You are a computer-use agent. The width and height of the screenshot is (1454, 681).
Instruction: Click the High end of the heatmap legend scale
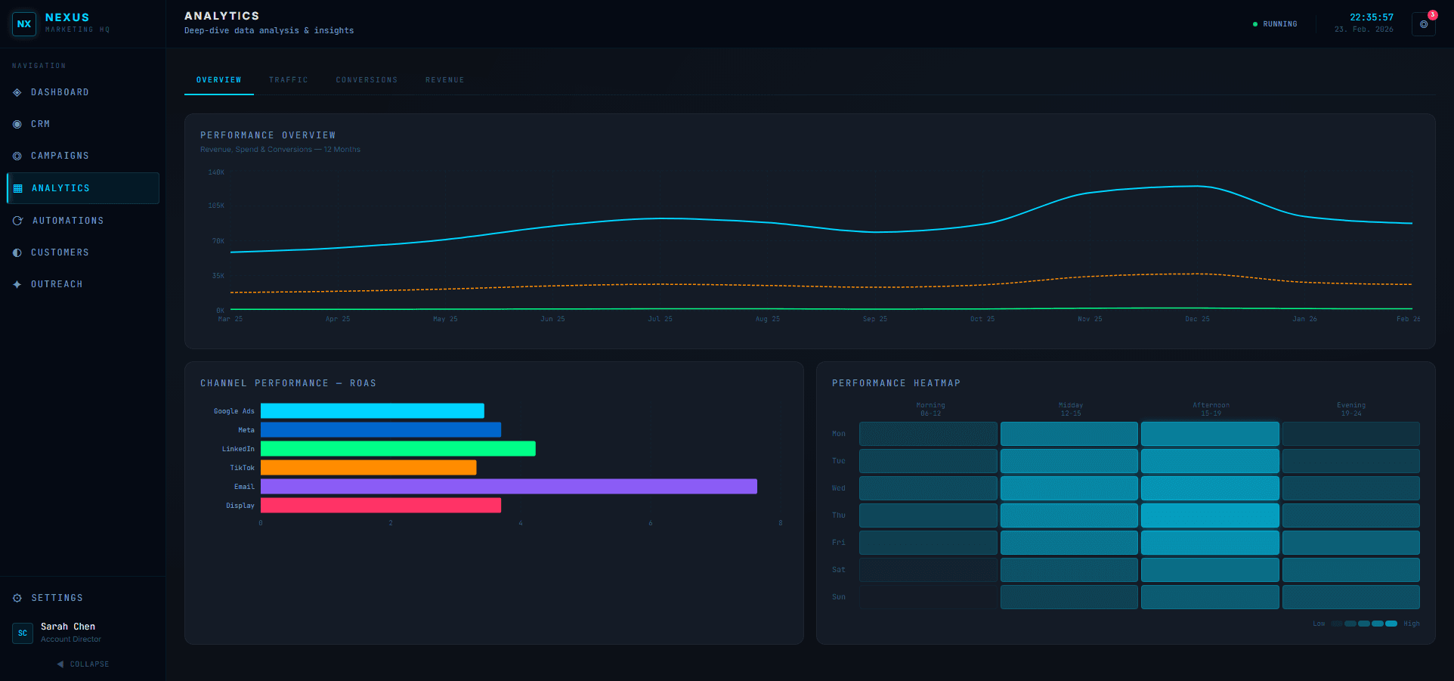[1412, 624]
